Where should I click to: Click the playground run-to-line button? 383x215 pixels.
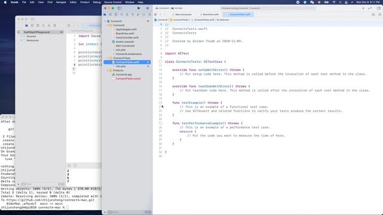coord(74,69)
